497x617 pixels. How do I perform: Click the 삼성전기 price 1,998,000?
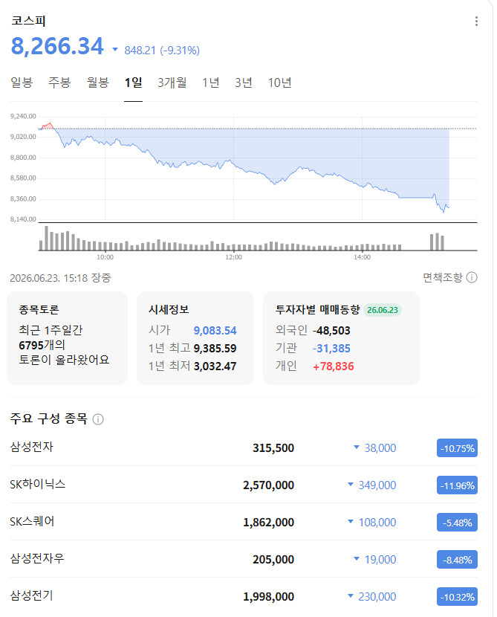click(268, 597)
